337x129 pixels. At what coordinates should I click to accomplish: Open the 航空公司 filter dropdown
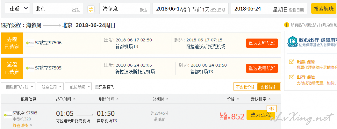coord(50,87)
